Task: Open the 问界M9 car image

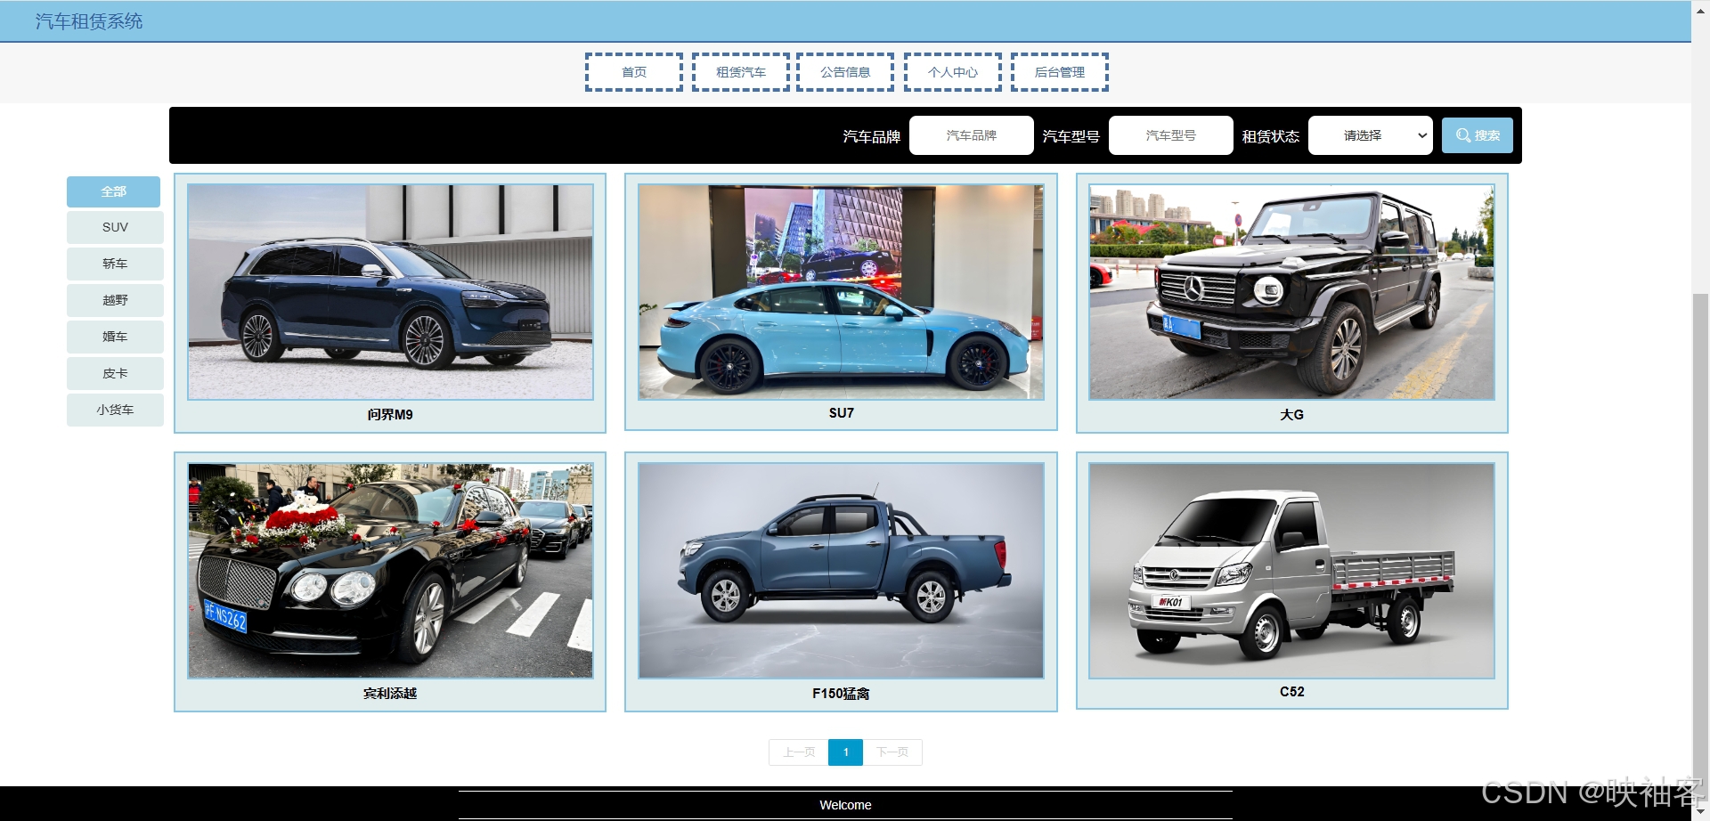Action: [390, 292]
